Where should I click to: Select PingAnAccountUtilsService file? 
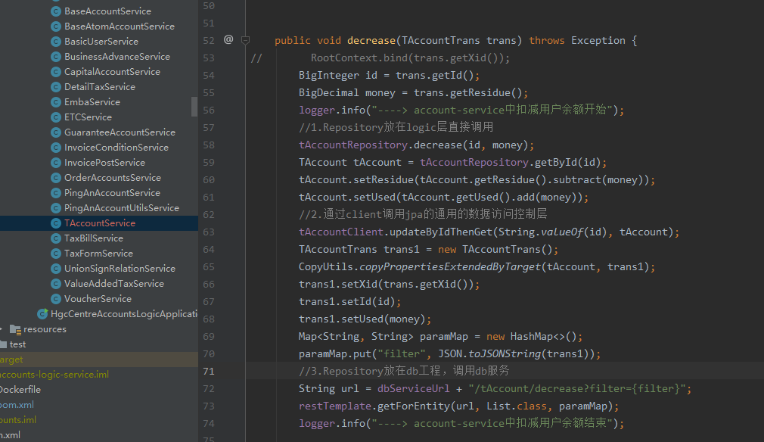[122, 207]
